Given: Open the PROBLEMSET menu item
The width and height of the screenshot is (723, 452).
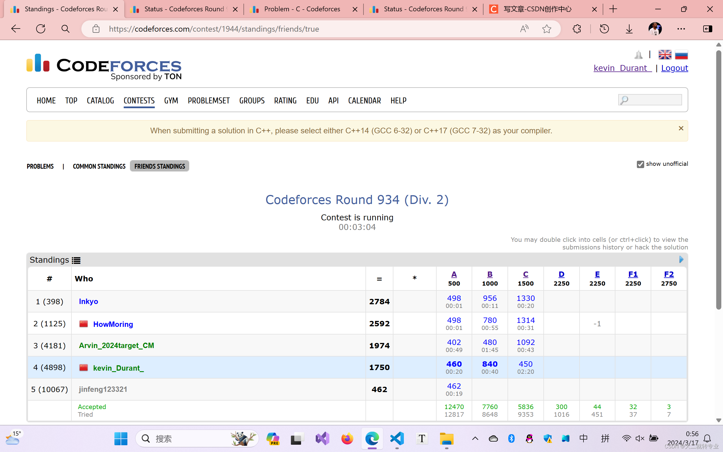Looking at the screenshot, I should [x=208, y=101].
